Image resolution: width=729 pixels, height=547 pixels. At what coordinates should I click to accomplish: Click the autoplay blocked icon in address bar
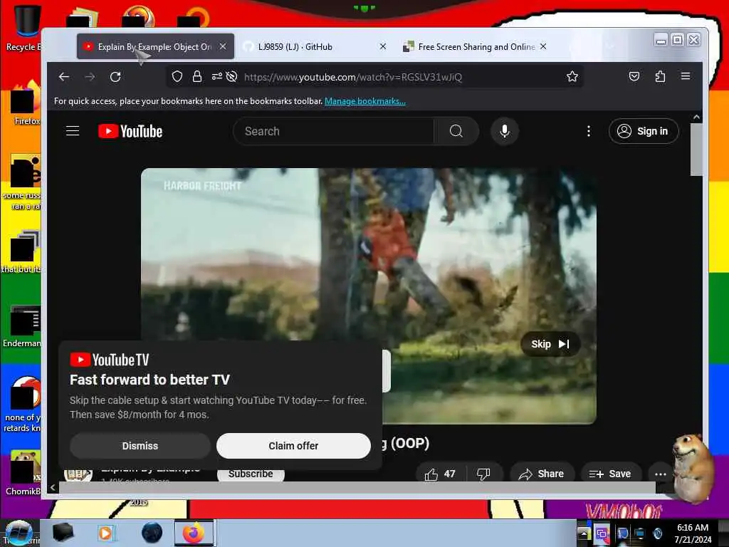pos(231,76)
